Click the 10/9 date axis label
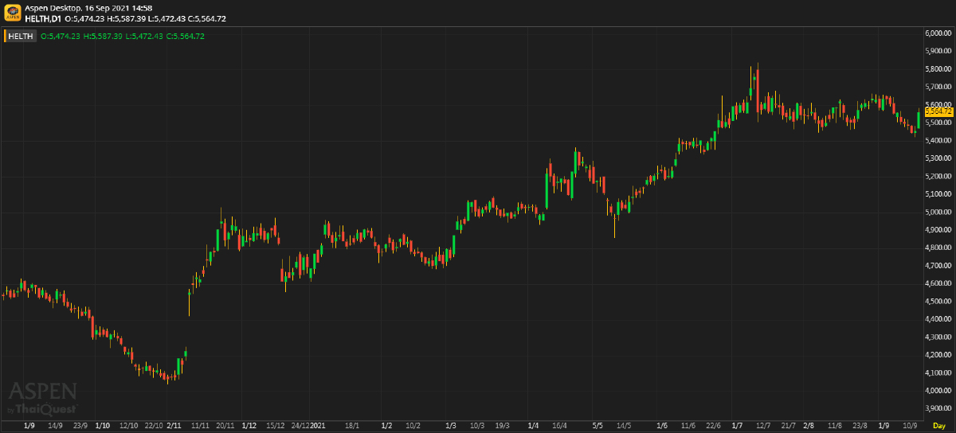 coord(910,426)
